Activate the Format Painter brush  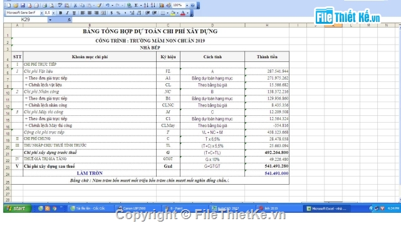point(99,6)
